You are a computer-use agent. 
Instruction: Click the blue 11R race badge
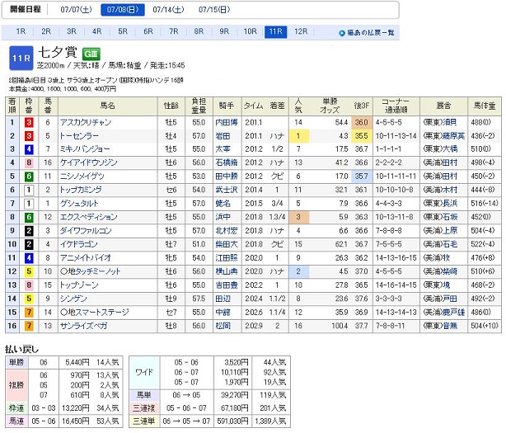(21, 58)
